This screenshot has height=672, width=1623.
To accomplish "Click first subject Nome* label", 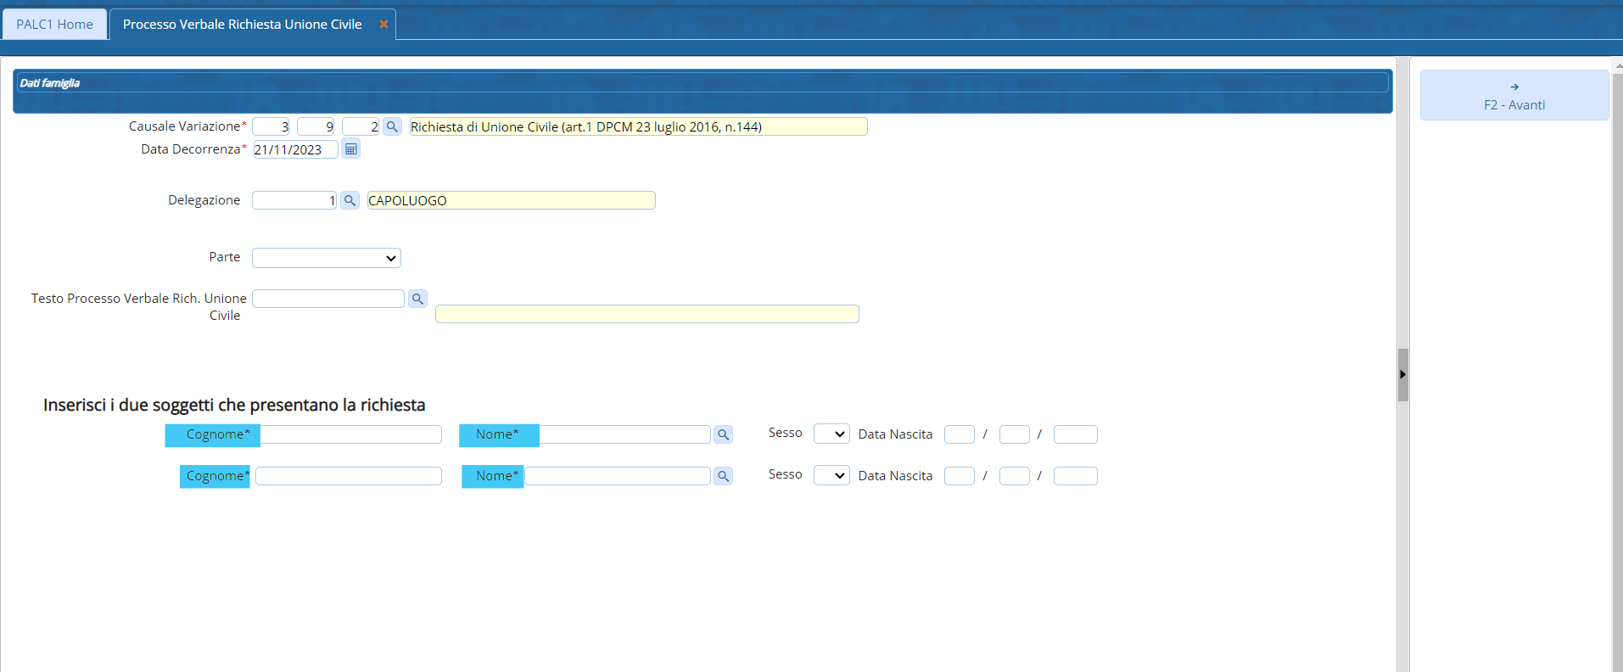I will pyautogui.click(x=499, y=435).
